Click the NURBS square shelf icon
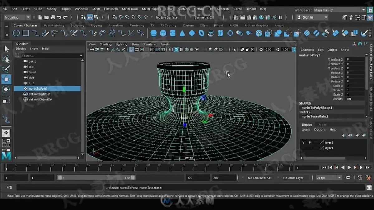The width and height of the screenshot is (374, 210). [x=26, y=33]
